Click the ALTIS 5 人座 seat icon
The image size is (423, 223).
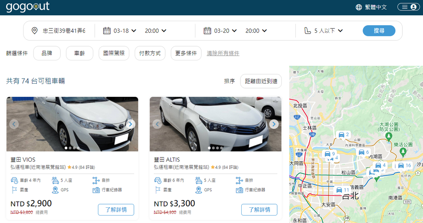(x=199, y=180)
